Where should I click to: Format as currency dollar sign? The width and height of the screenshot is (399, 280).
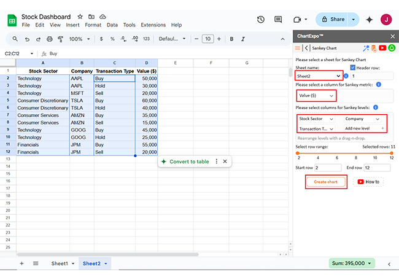(101, 39)
